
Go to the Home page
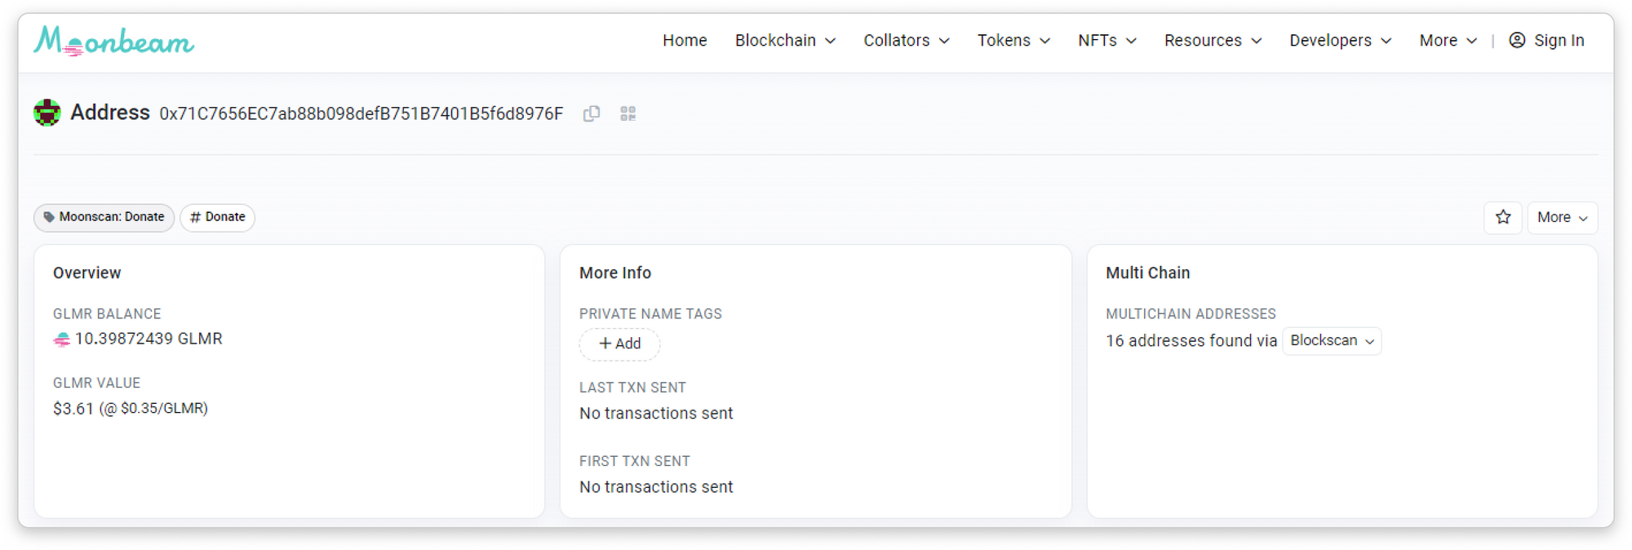click(x=685, y=40)
